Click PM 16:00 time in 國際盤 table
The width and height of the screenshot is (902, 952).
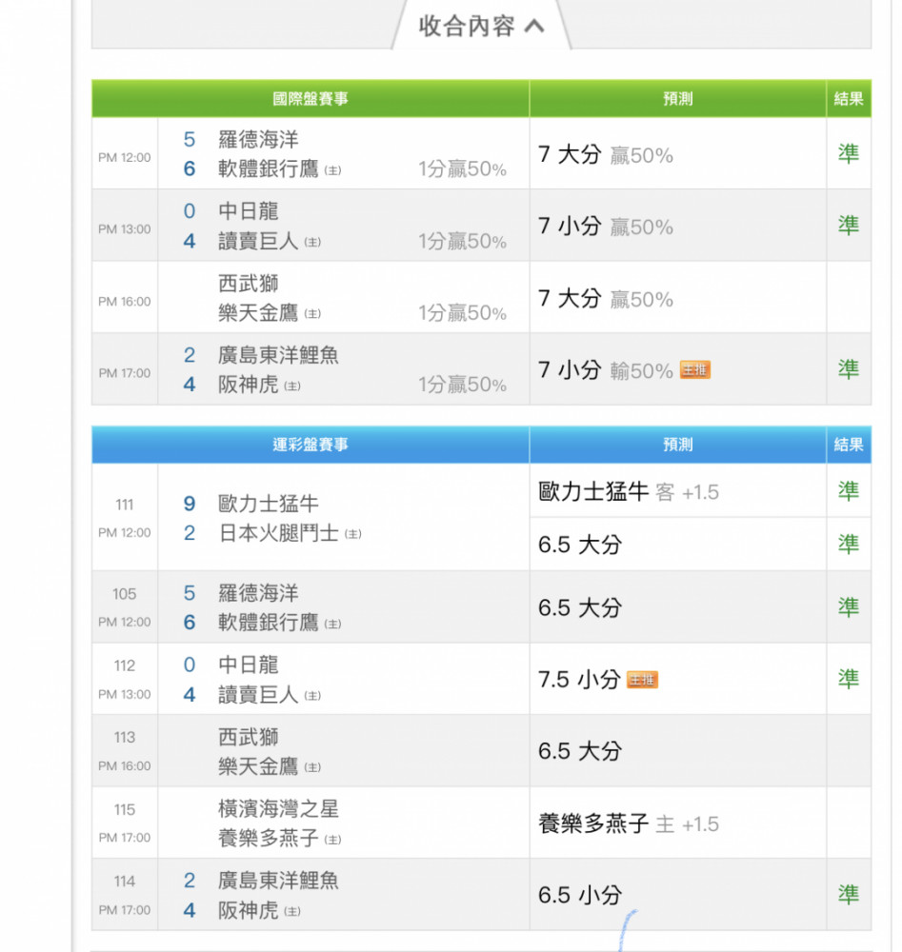pos(125,301)
